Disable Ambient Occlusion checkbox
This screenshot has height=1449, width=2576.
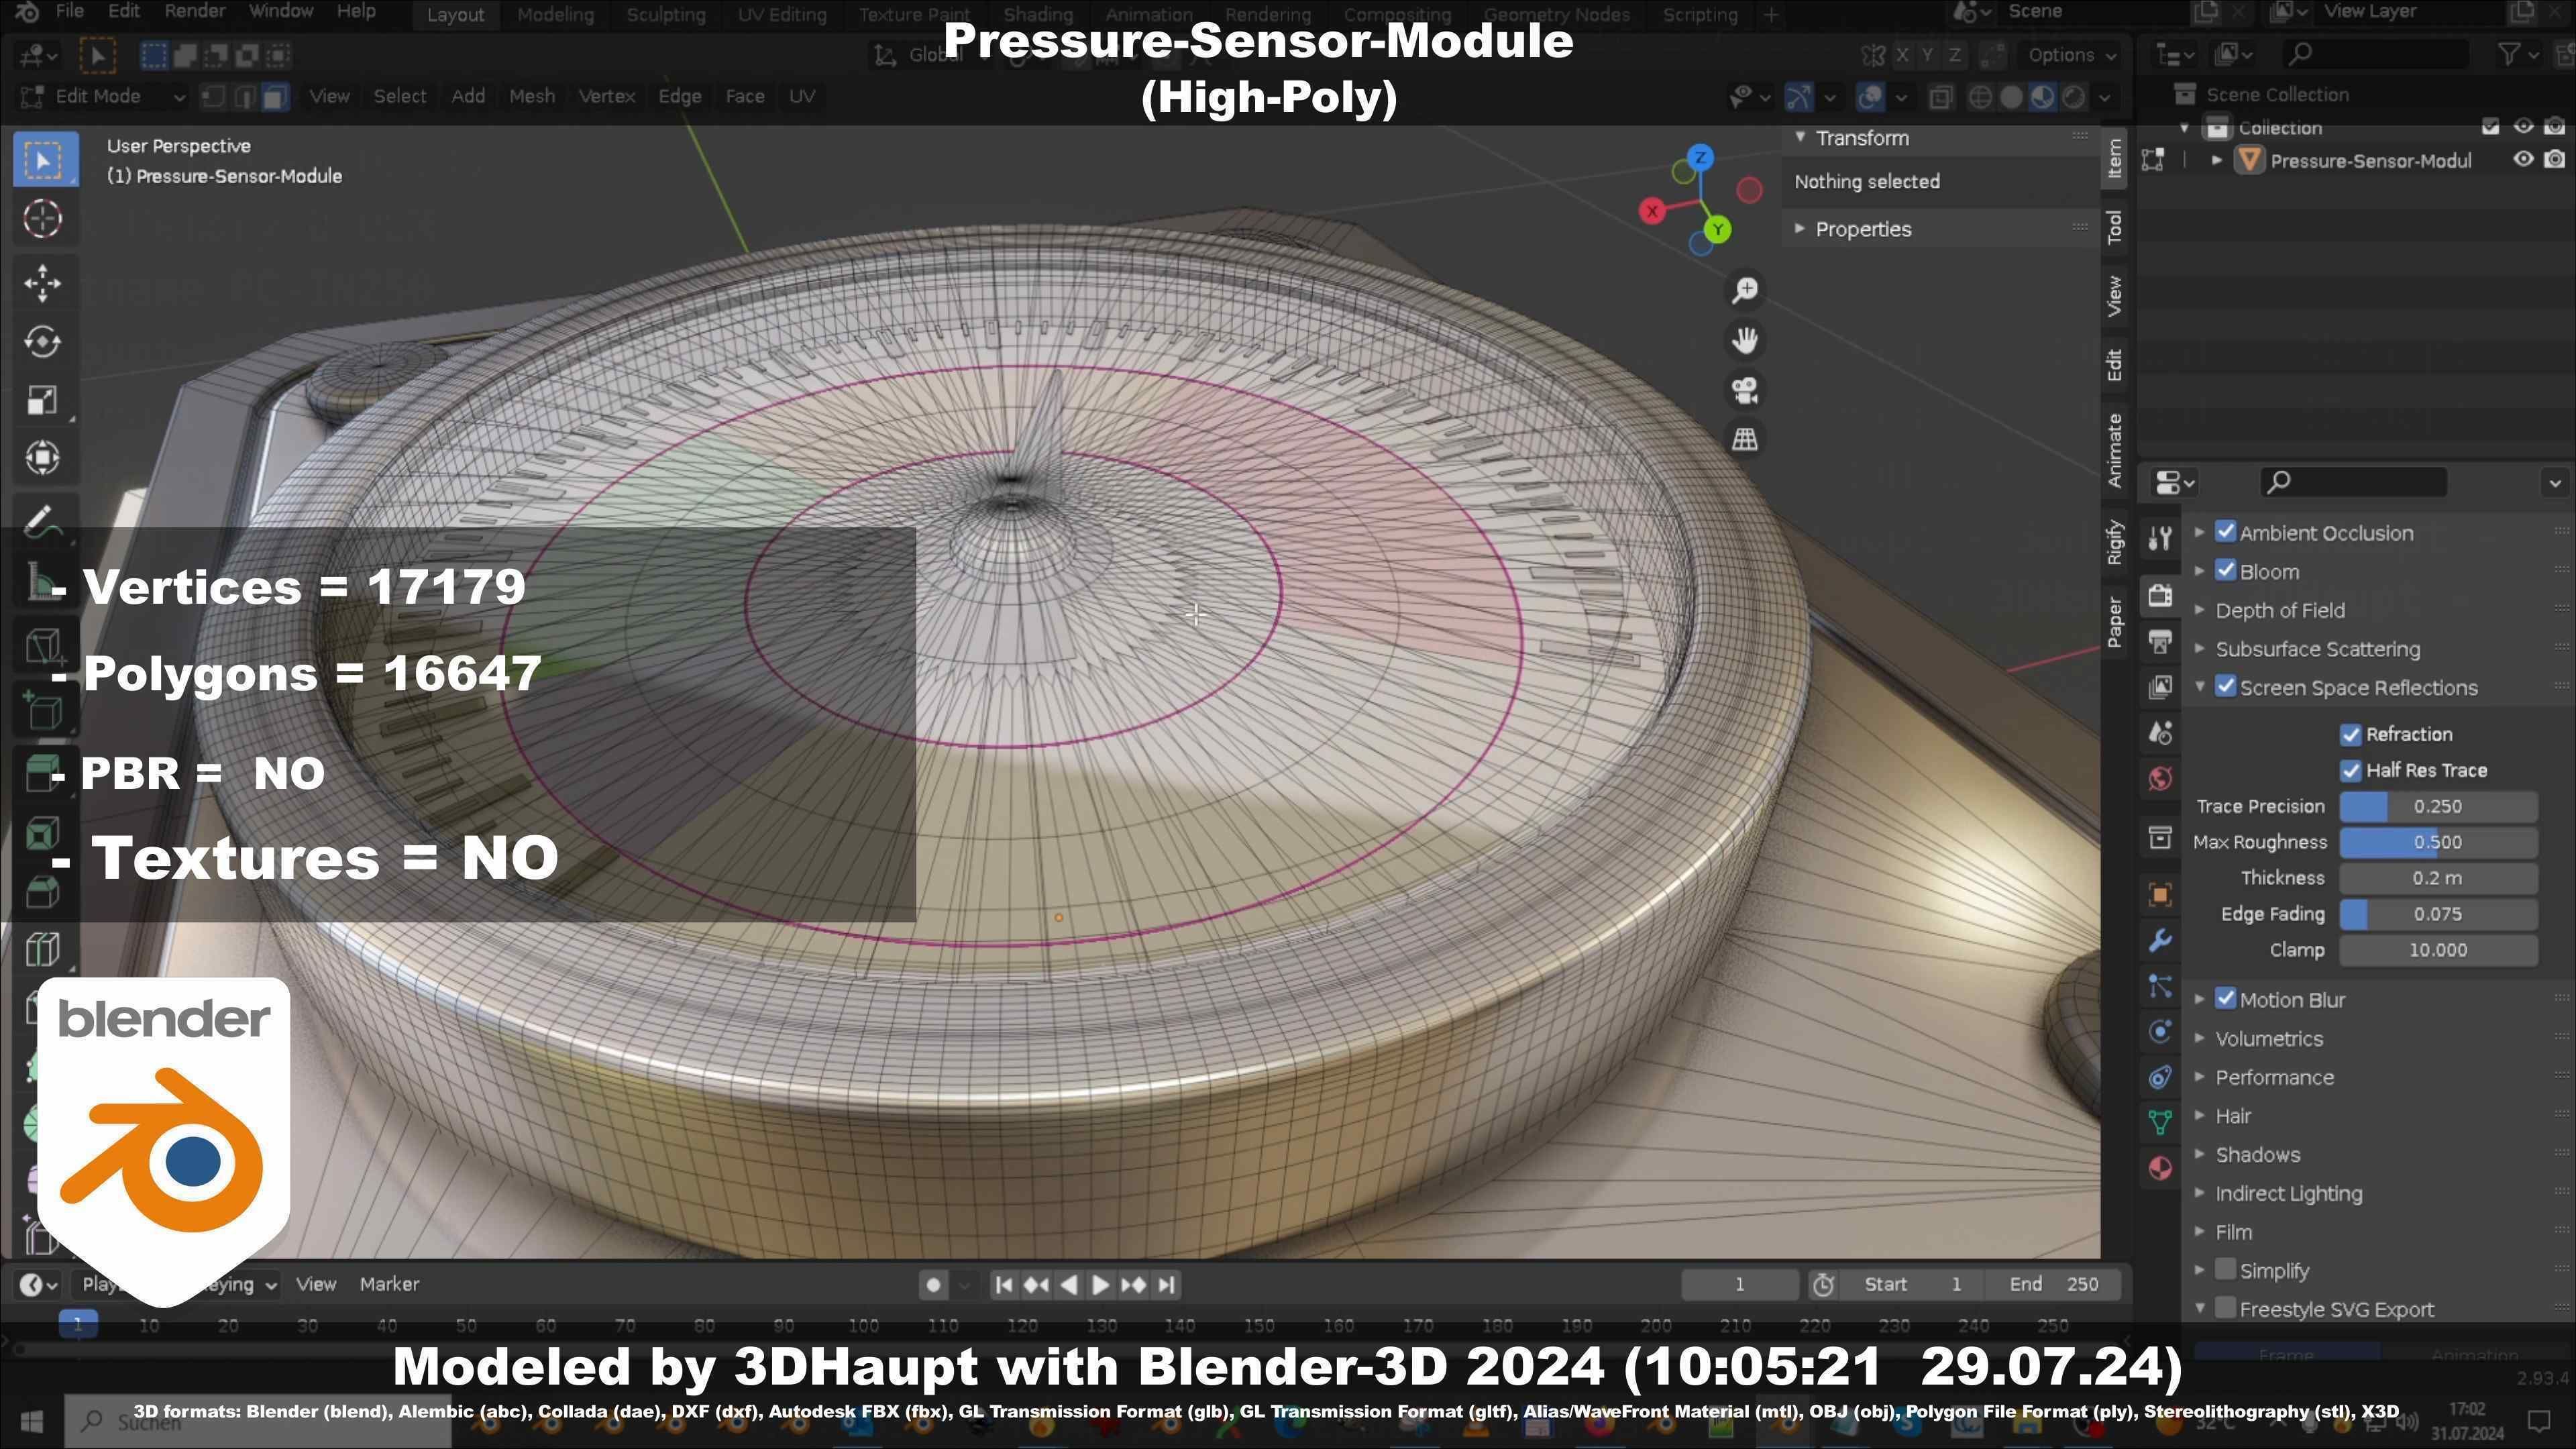pos(2225,532)
